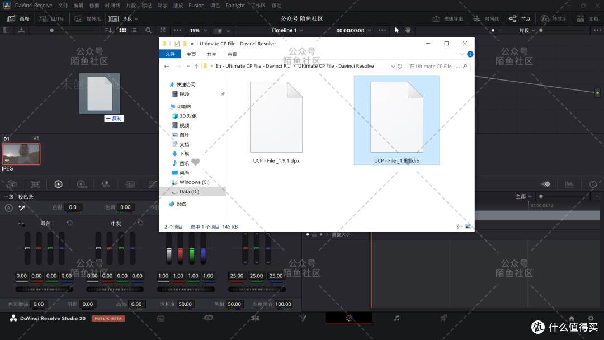The height and width of the screenshot is (340, 604).
Task: Select Data (D:) drive in Explorer sidebar
Action: tap(192, 191)
